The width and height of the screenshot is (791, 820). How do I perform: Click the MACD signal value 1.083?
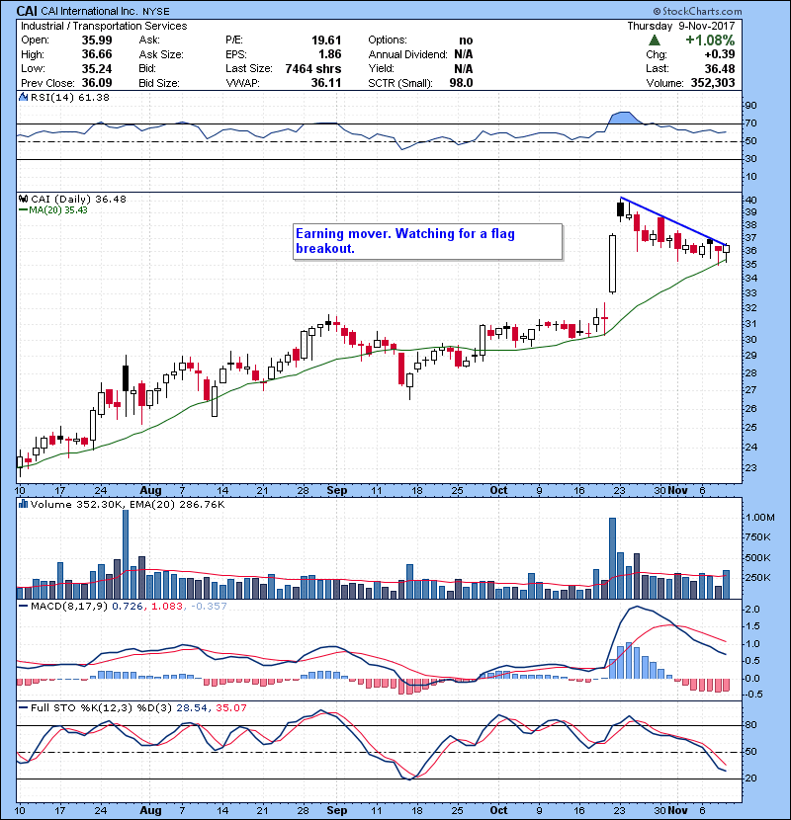coord(166,607)
